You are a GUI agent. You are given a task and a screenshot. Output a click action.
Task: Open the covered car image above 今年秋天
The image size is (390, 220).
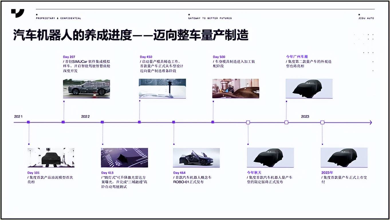pos(270,158)
